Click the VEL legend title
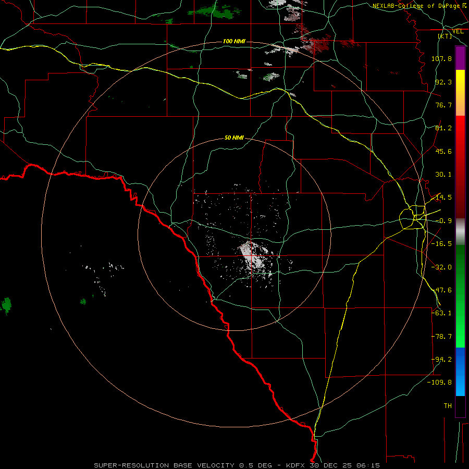469x469 pixels. point(458,31)
